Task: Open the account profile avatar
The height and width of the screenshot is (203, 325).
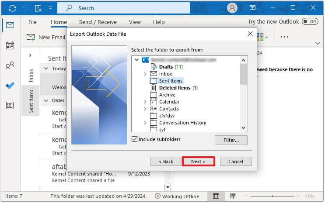Action: (x=232, y=8)
